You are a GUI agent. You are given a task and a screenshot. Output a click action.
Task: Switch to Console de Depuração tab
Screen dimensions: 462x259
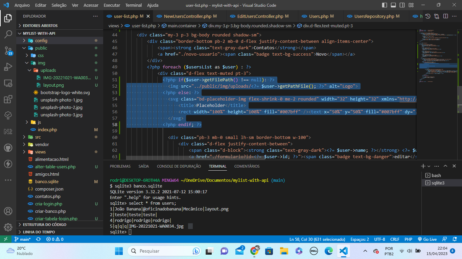click(179, 166)
